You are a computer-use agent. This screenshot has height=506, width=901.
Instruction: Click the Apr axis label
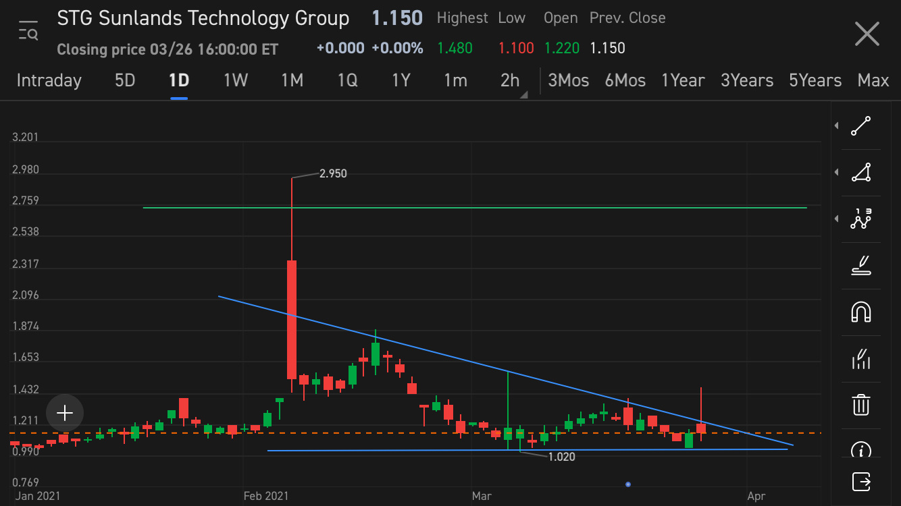click(x=756, y=496)
